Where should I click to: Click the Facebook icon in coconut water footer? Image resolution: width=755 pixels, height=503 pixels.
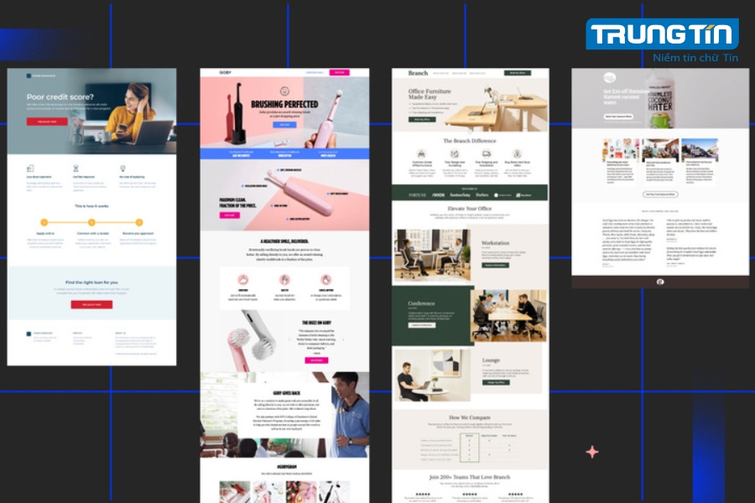point(660,282)
